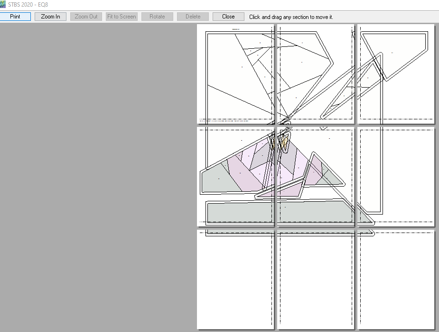
Task: Click the EQ8 app icon in title bar
Action: (3, 4)
